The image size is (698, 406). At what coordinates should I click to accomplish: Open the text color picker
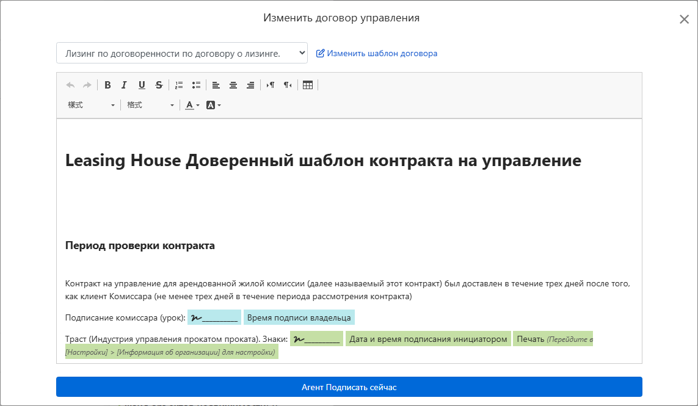click(x=192, y=105)
